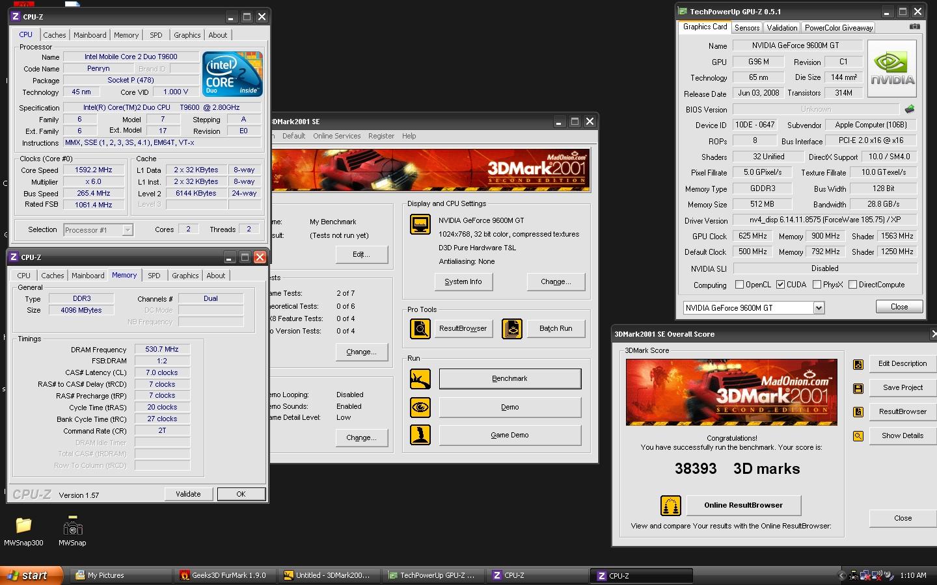Screen dimensions: 937x585
Task: Click the My Pictures taskbar item
Action: (x=121, y=575)
